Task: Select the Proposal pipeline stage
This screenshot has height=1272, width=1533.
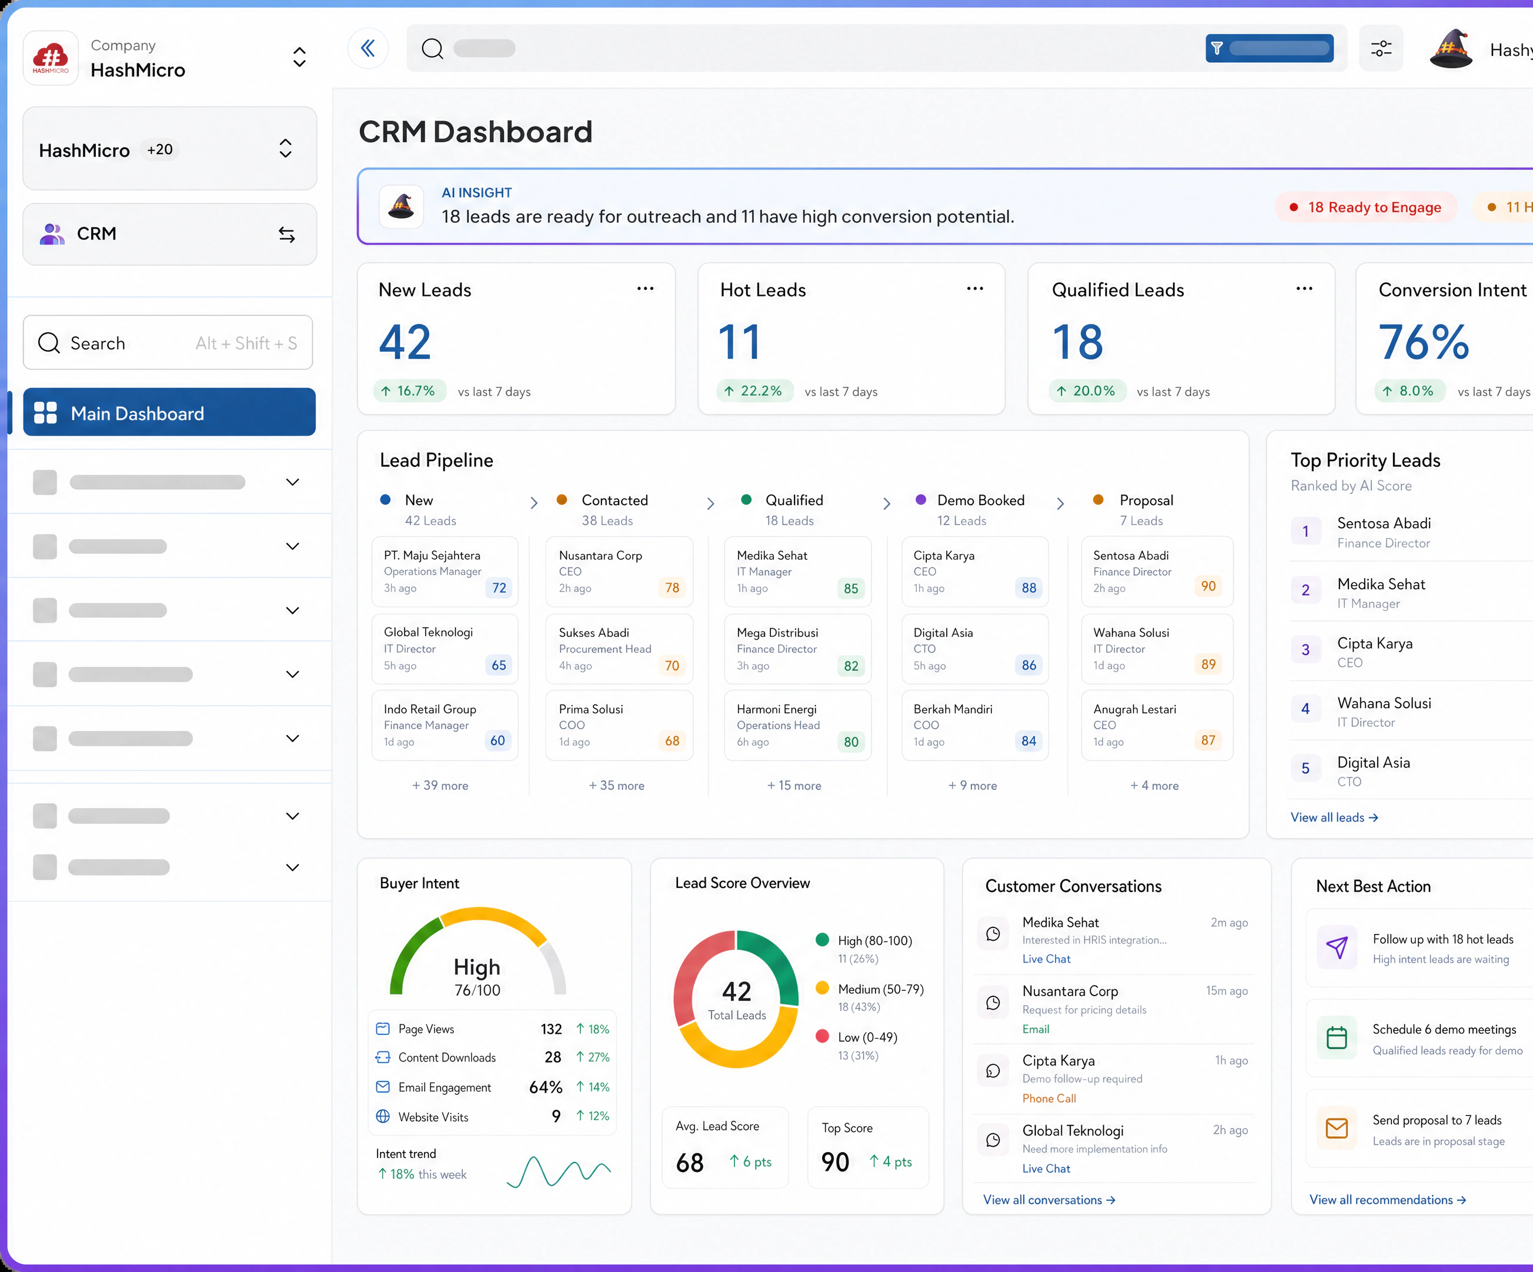Action: coord(1146,500)
